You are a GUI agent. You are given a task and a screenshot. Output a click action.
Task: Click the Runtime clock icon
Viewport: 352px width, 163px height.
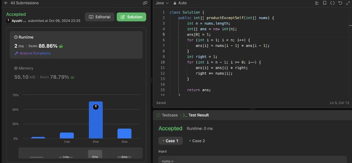pos(16,37)
